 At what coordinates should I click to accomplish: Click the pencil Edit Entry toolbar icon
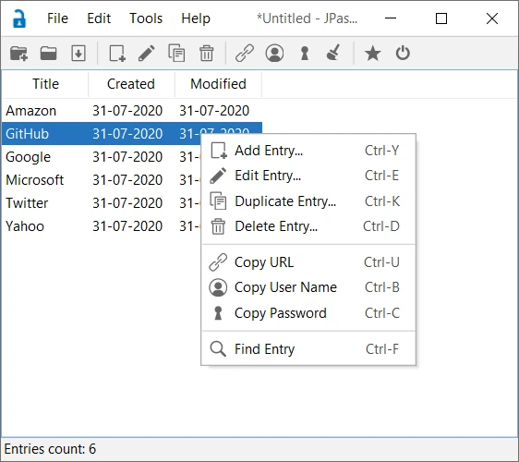(146, 53)
